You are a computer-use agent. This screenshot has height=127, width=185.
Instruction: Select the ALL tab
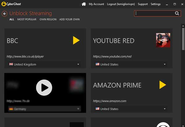tap(12, 19)
